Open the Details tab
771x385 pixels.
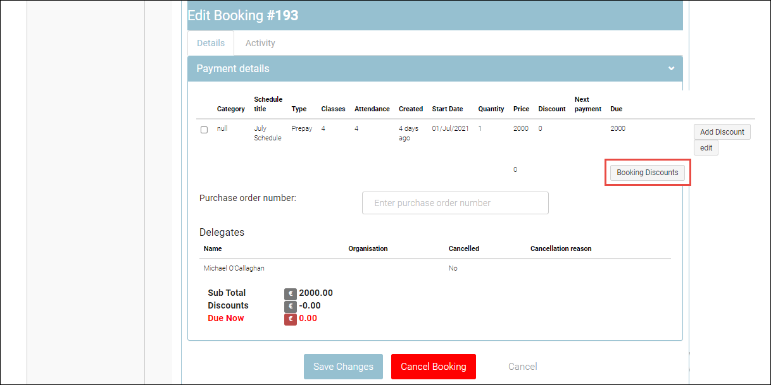click(211, 43)
